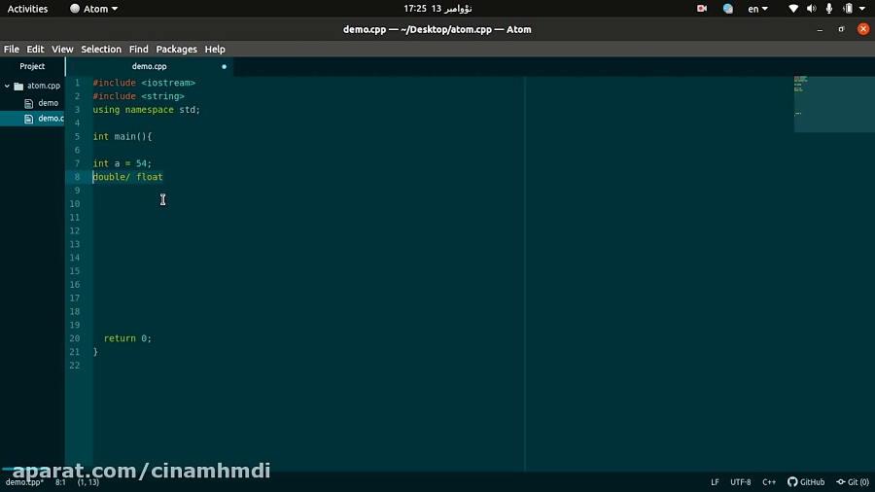Change the C++ grammar in status bar
This screenshot has width=875, height=492.
pos(769,482)
